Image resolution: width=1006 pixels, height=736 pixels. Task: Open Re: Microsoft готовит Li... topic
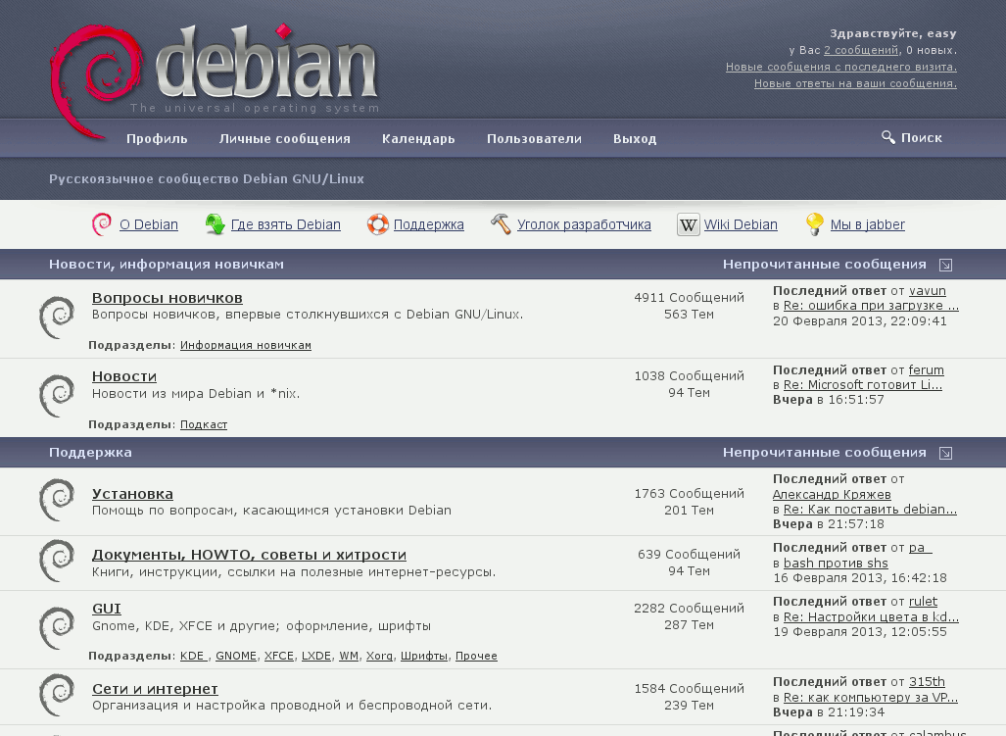(x=862, y=385)
